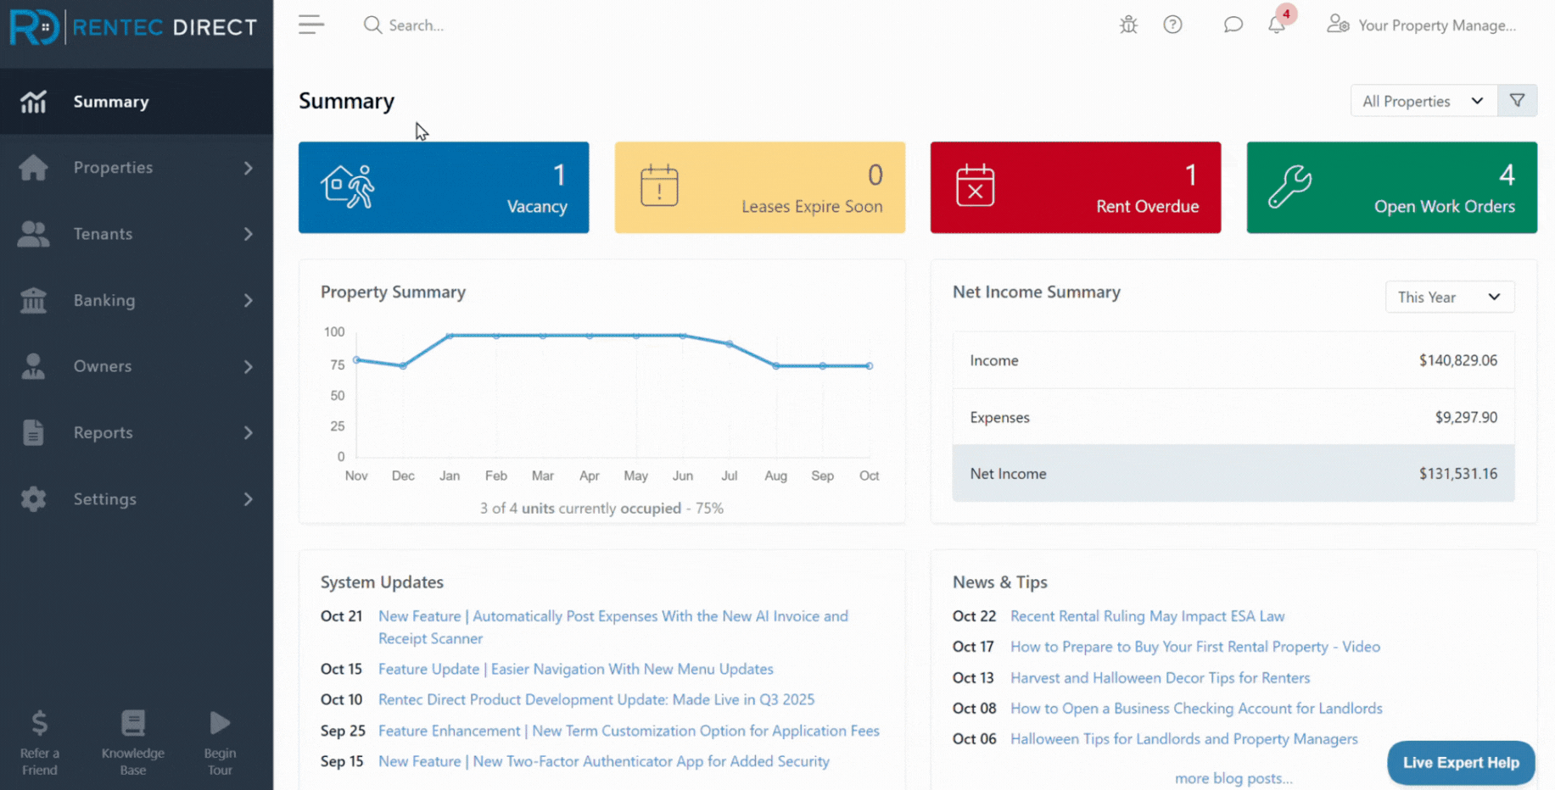Click the search magnifier icon

(372, 25)
